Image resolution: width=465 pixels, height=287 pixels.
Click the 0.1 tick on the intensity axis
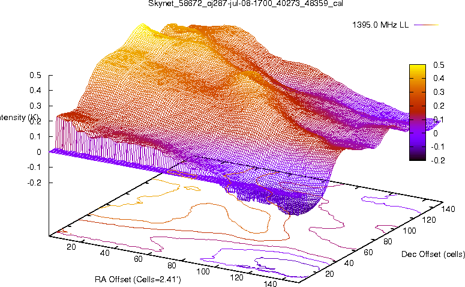pos(35,136)
